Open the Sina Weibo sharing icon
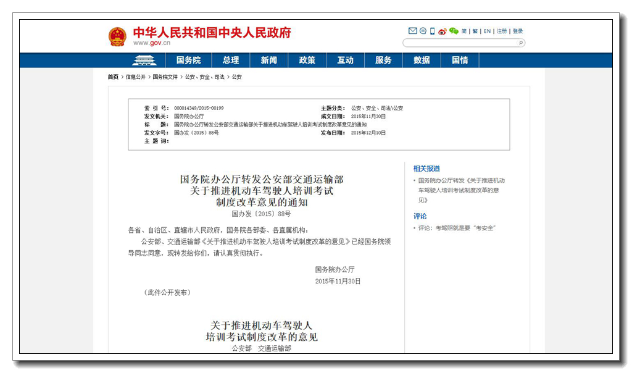 441,30
